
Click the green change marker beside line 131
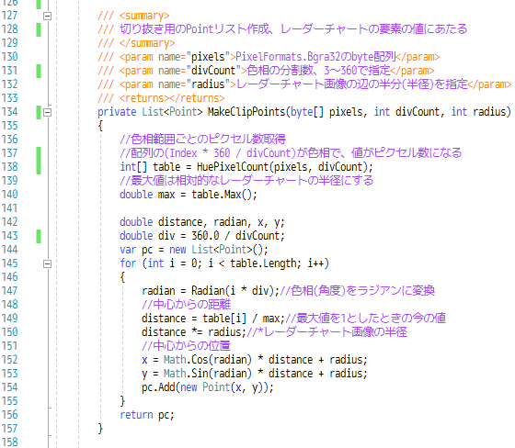(x=39, y=71)
